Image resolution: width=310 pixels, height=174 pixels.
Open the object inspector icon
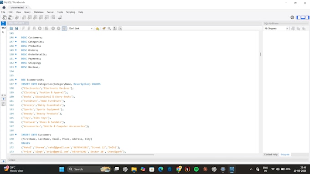(x=17, y=18)
